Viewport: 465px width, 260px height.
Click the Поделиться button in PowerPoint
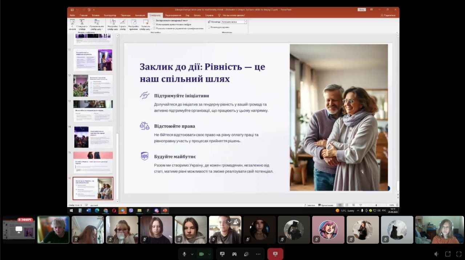coord(388,16)
